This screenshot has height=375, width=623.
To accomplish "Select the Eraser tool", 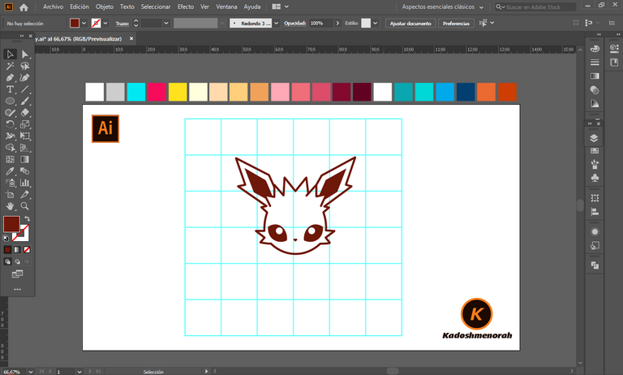I will coord(24,113).
